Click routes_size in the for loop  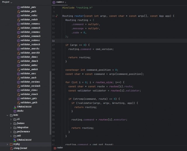[104, 82]
